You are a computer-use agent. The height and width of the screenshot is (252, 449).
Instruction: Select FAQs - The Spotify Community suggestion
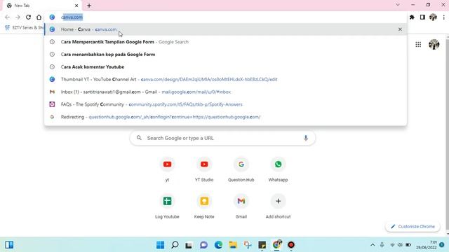click(225, 104)
